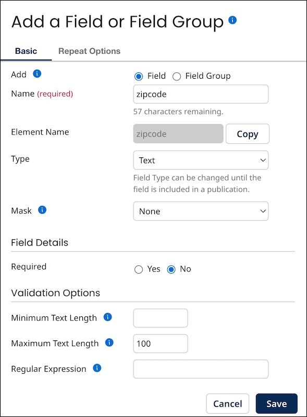The height and width of the screenshot is (417, 307).
Task: Copy the Element Name value
Action: pos(248,134)
